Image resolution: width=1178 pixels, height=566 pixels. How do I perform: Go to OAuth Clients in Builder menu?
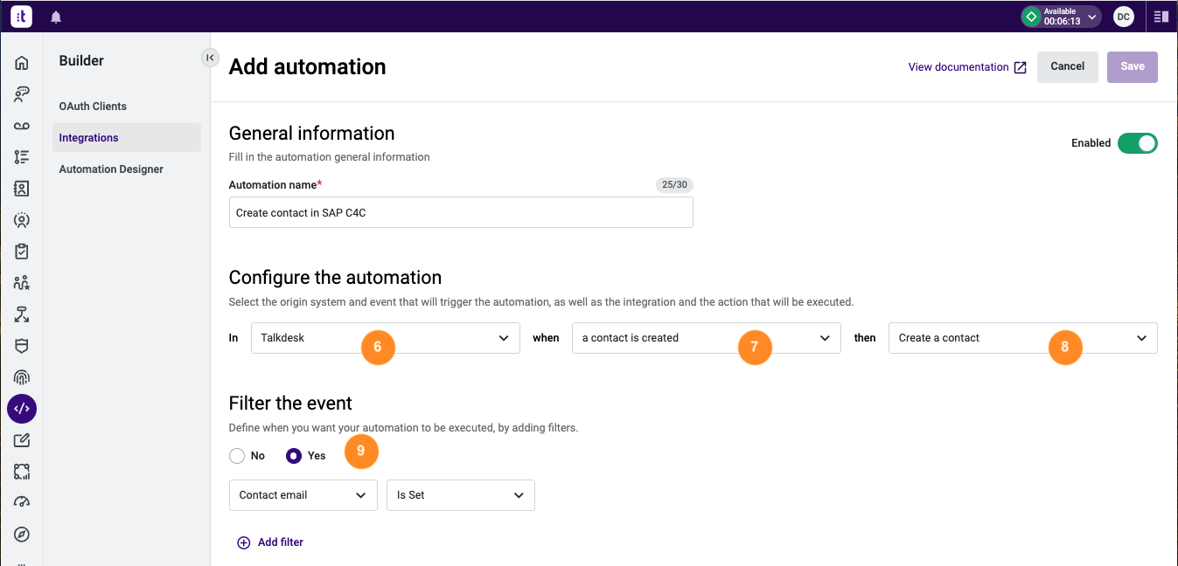93,107
